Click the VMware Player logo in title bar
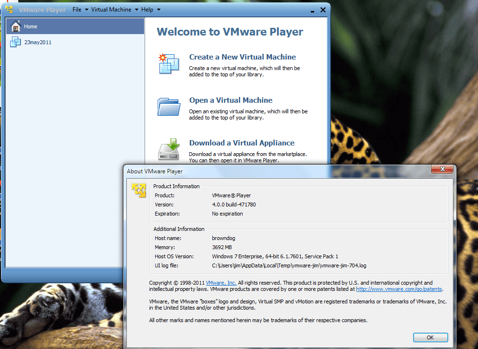This screenshot has height=349, width=478. 9,10
